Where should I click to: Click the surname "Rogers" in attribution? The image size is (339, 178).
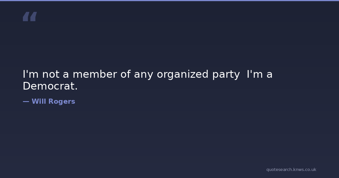pos(62,101)
